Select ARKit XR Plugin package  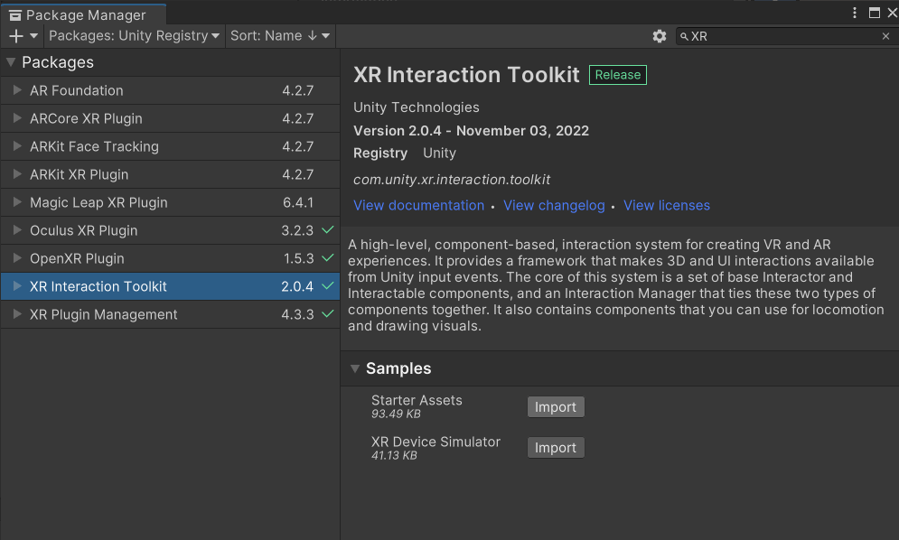[x=170, y=174]
